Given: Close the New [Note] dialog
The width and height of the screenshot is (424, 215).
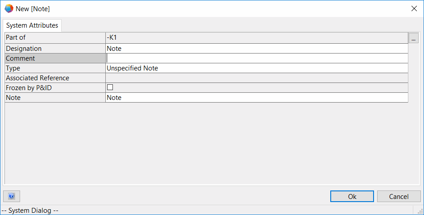Looking at the screenshot, I should click(414, 9).
